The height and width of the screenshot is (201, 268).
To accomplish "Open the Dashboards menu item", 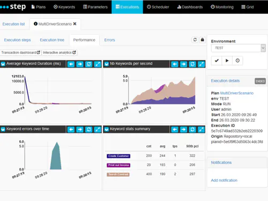I will coord(190,7).
